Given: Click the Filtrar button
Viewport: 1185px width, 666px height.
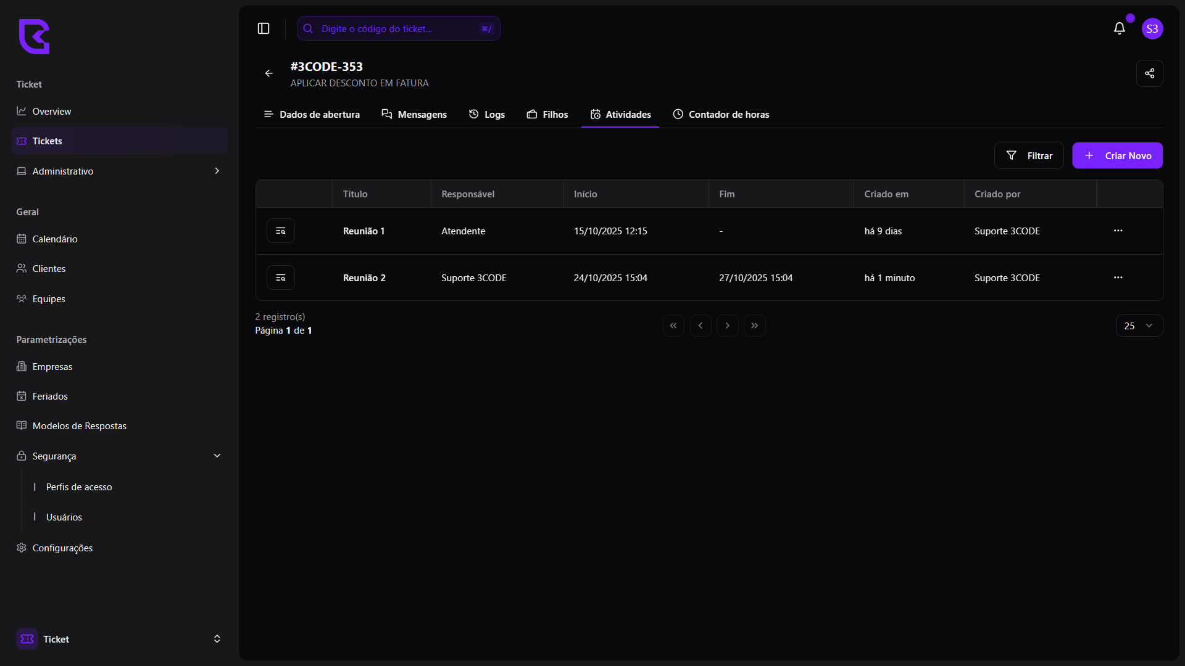Looking at the screenshot, I should (x=1029, y=155).
